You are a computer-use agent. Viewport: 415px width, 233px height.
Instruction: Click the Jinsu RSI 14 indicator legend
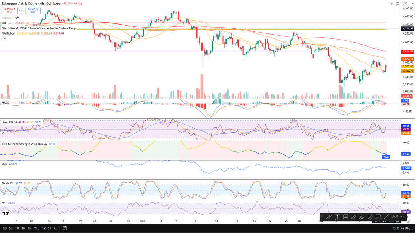9,122
